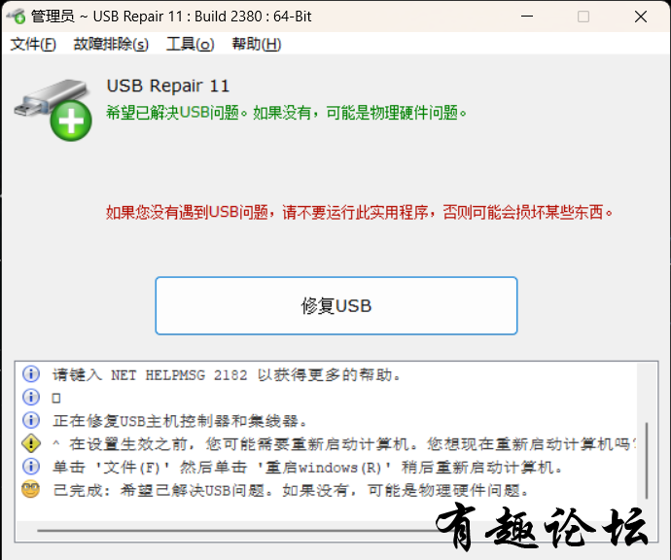The width and height of the screenshot is (671, 560).
Task: Click the log vertical scrollbar thumb
Action: [x=647, y=460]
